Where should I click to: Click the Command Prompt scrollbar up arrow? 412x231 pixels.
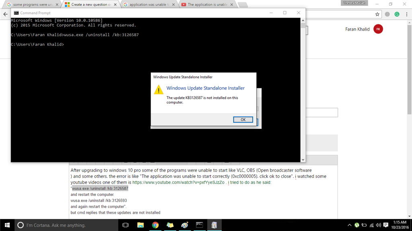point(303,20)
